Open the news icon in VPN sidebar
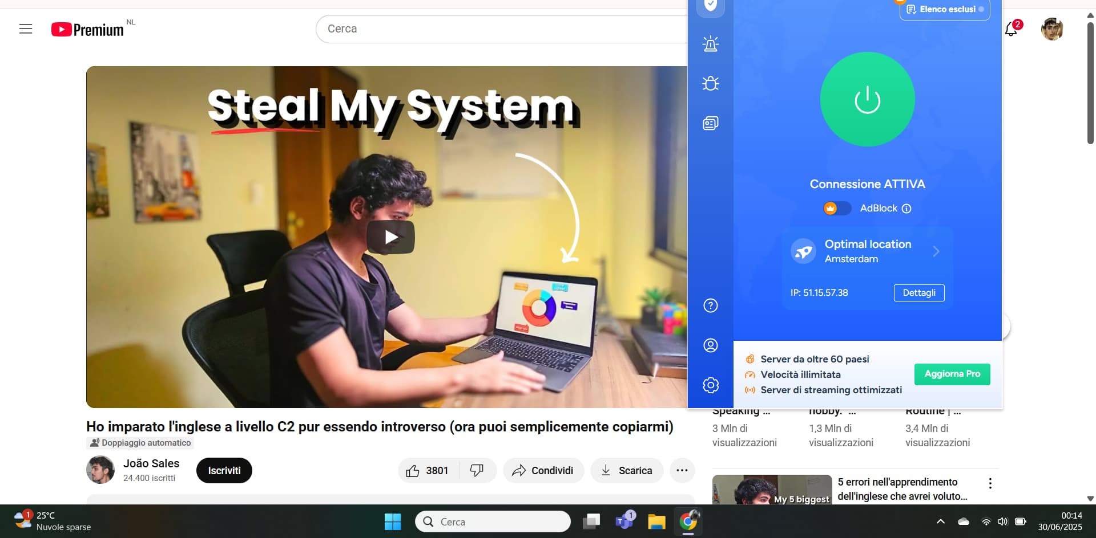Screen dimensions: 1096x538 pos(710,123)
